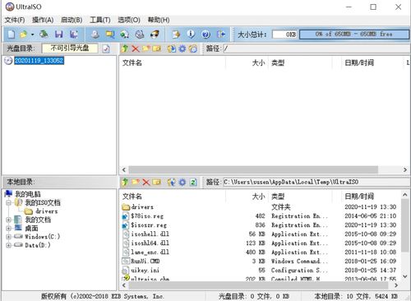Screen dimensions: 411x301
Task: Collapse the 我的ISO文档 tree node
Action: pyautogui.click(x=8, y=203)
